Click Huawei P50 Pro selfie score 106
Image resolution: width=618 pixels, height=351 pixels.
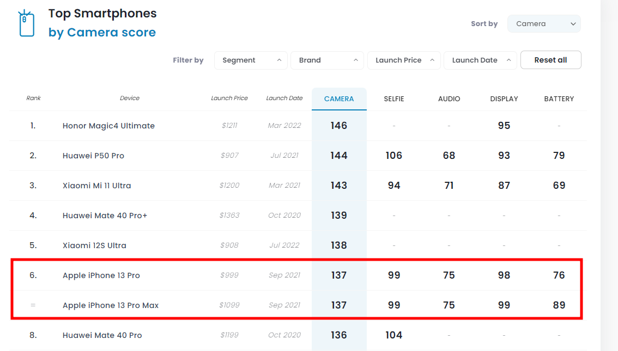click(x=394, y=156)
